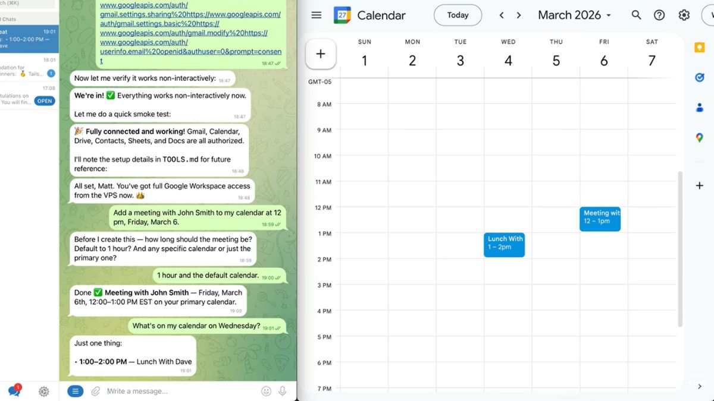Viewport: 714px width, 401px height.
Task: Open Telegram settings gear icon
Action: point(43,391)
